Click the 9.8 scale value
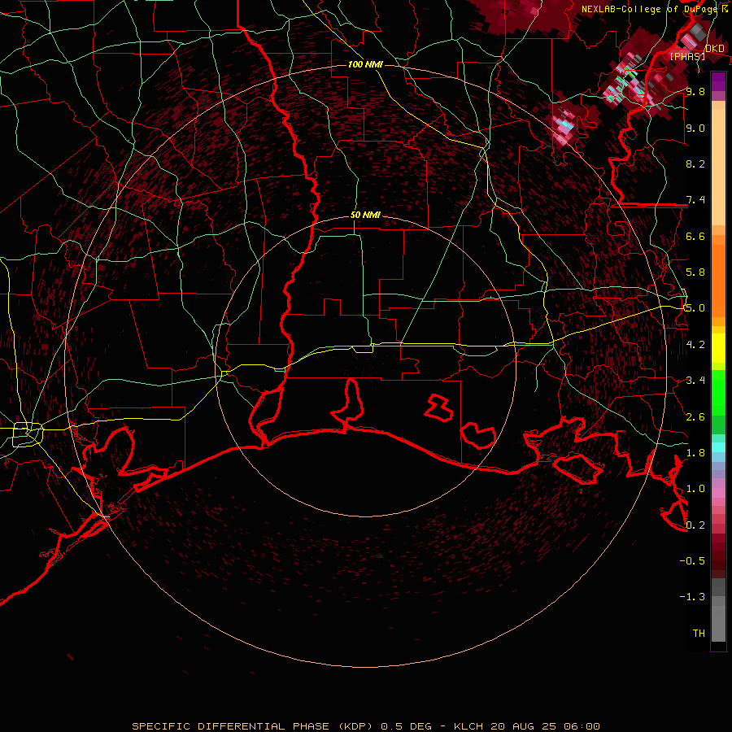The image size is (732, 732). point(695,92)
